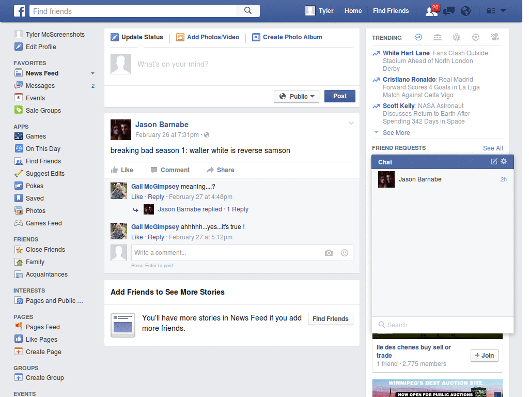The image size is (529, 397).
Task: Click the Photos icon in sidebar
Action: (19, 211)
